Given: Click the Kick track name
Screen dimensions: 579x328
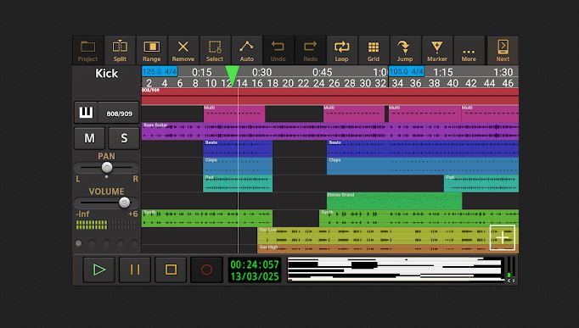Looking at the screenshot, I should click(x=106, y=74).
